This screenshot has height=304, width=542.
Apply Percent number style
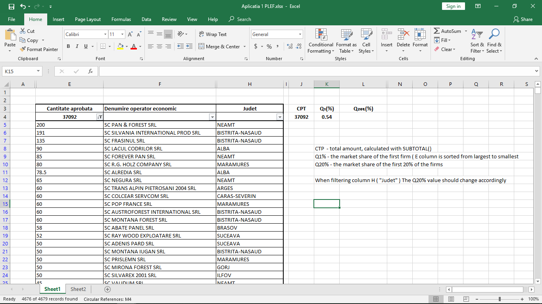click(x=269, y=46)
